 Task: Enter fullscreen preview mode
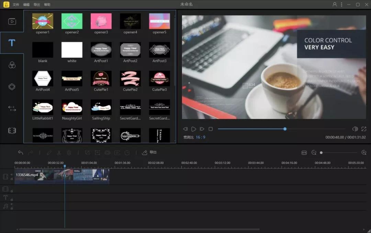364,129
